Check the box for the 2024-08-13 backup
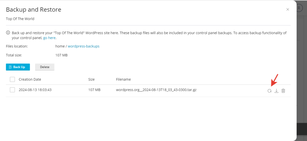307x141 pixels. point(12,90)
